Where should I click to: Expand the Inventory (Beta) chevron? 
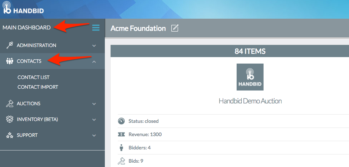click(x=94, y=120)
